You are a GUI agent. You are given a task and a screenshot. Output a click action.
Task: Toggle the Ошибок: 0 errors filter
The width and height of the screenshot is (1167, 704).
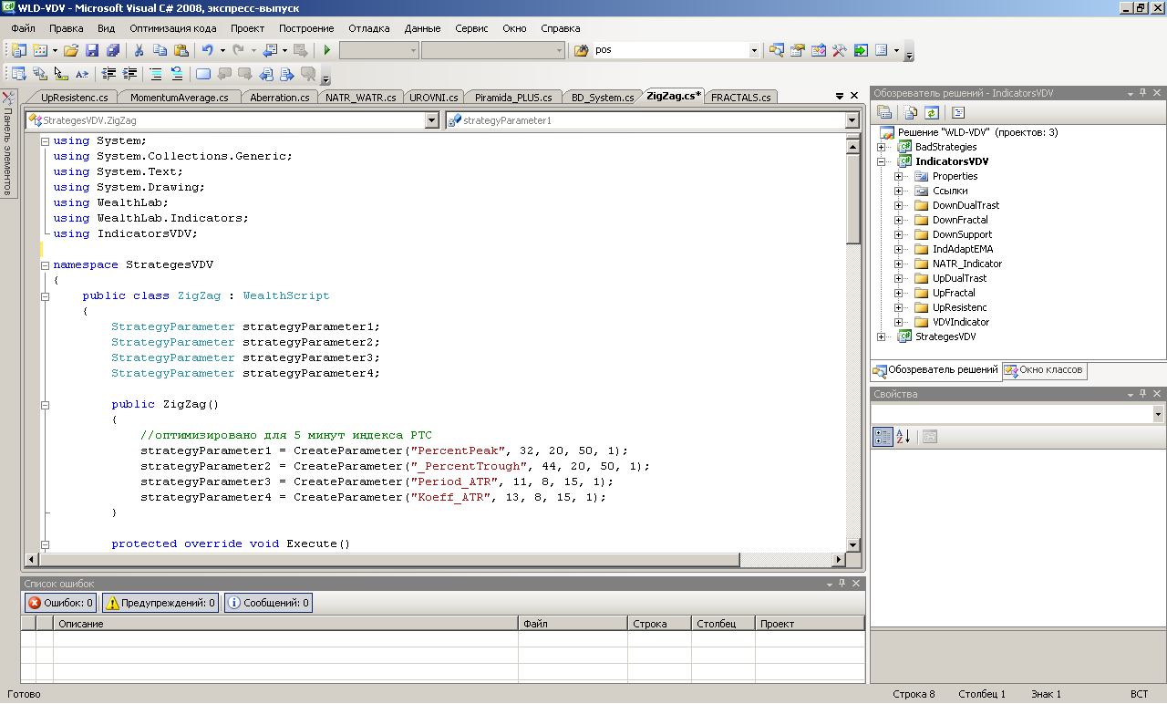(60, 603)
